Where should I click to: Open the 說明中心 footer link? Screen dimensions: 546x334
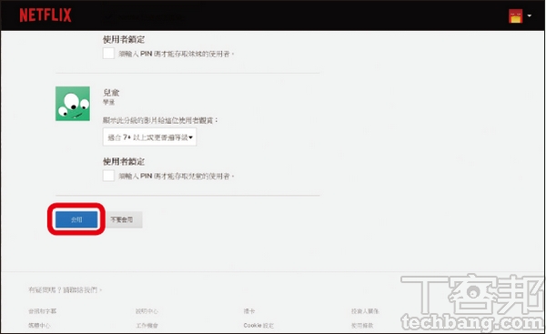[147, 311]
